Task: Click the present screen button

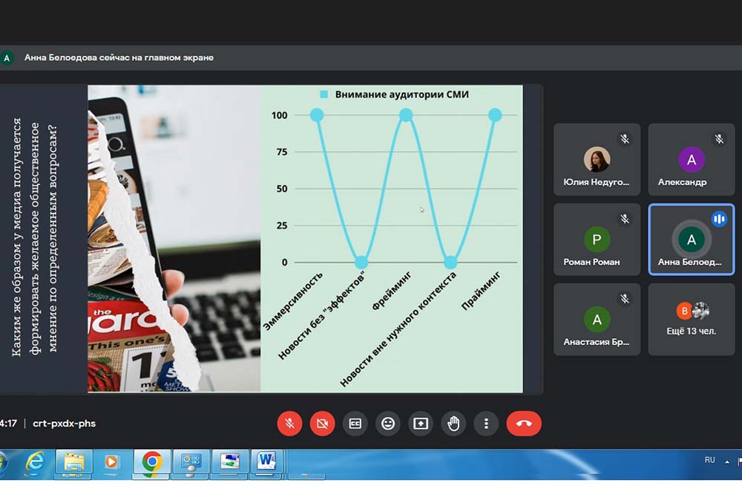Action: (x=421, y=424)
